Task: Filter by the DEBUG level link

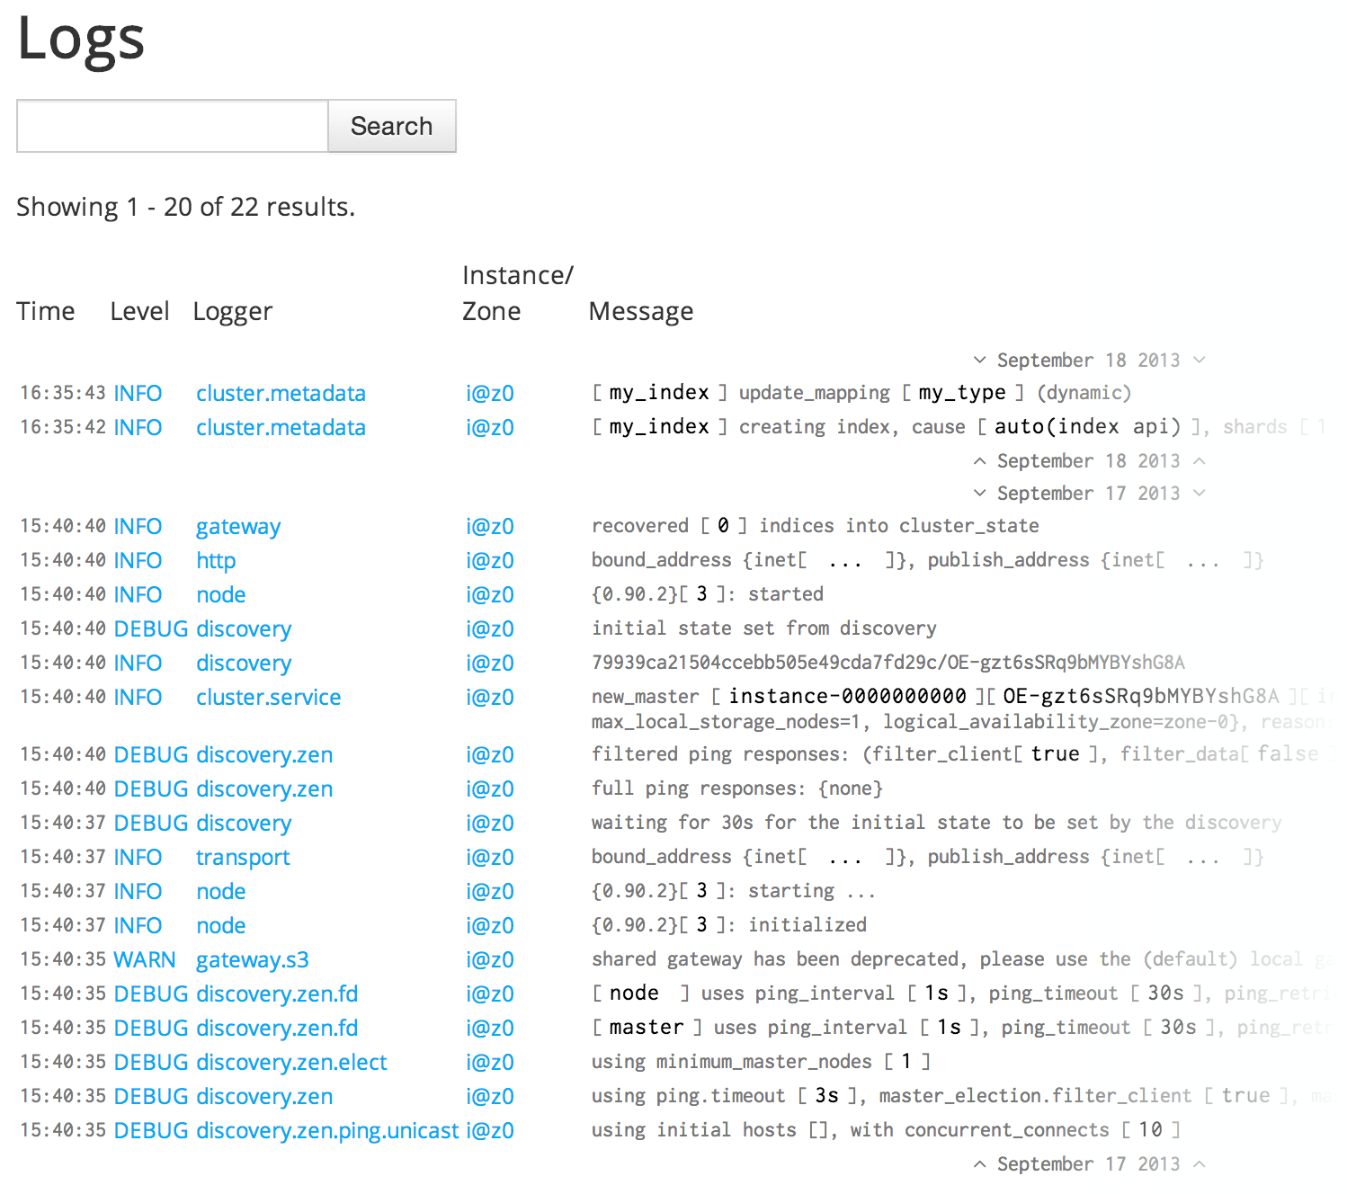Action: (150, 628)
